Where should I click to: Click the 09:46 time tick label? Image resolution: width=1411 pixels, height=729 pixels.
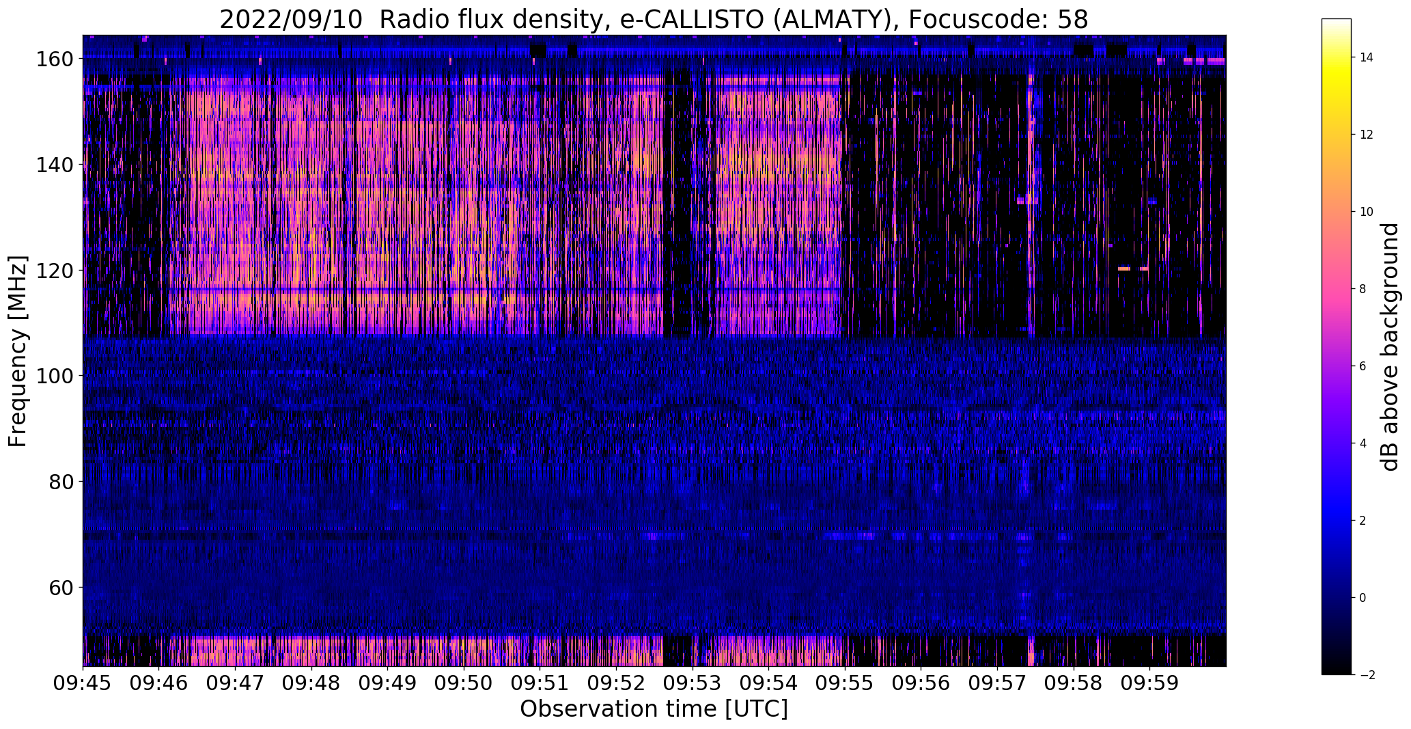(x=159, y=683)
